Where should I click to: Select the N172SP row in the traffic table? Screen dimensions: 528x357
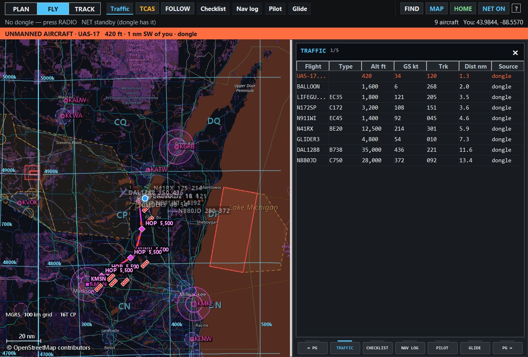pos(410,108)
